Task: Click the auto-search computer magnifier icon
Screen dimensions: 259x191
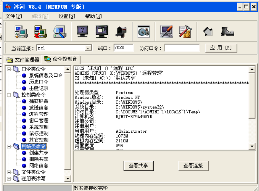Action: pos(60,32)
